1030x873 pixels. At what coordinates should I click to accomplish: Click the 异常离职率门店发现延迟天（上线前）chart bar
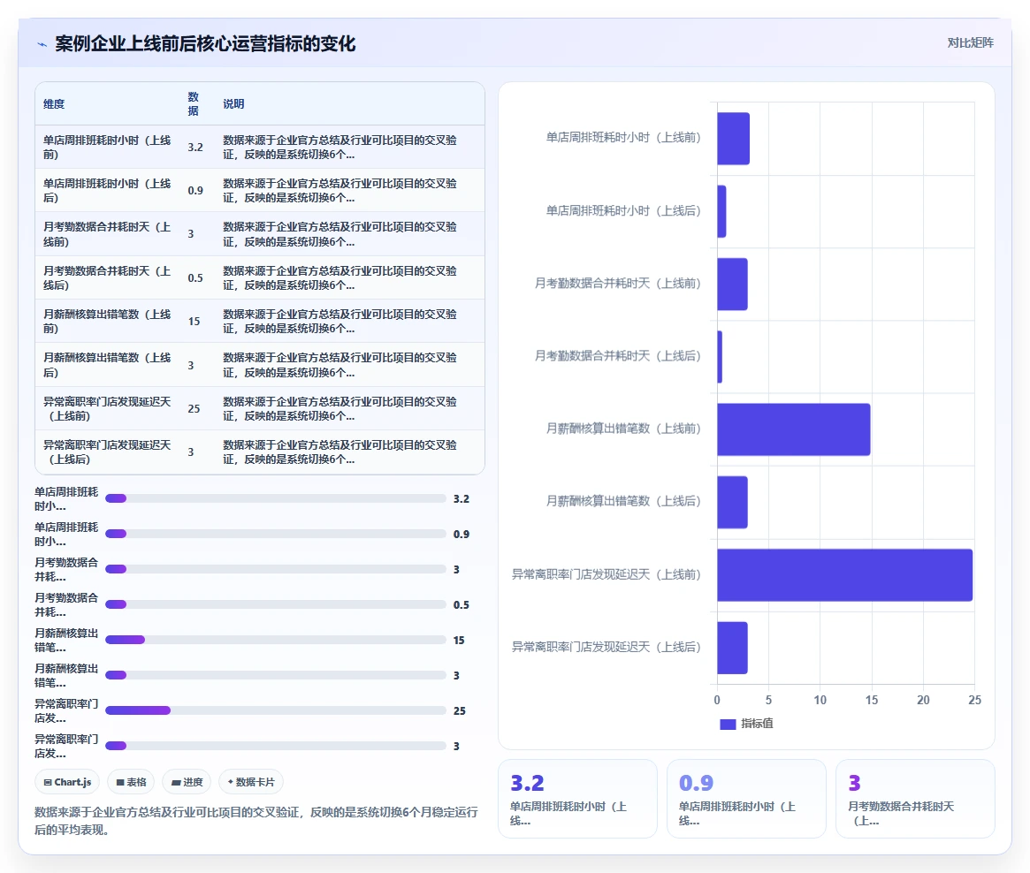(844, 575)
